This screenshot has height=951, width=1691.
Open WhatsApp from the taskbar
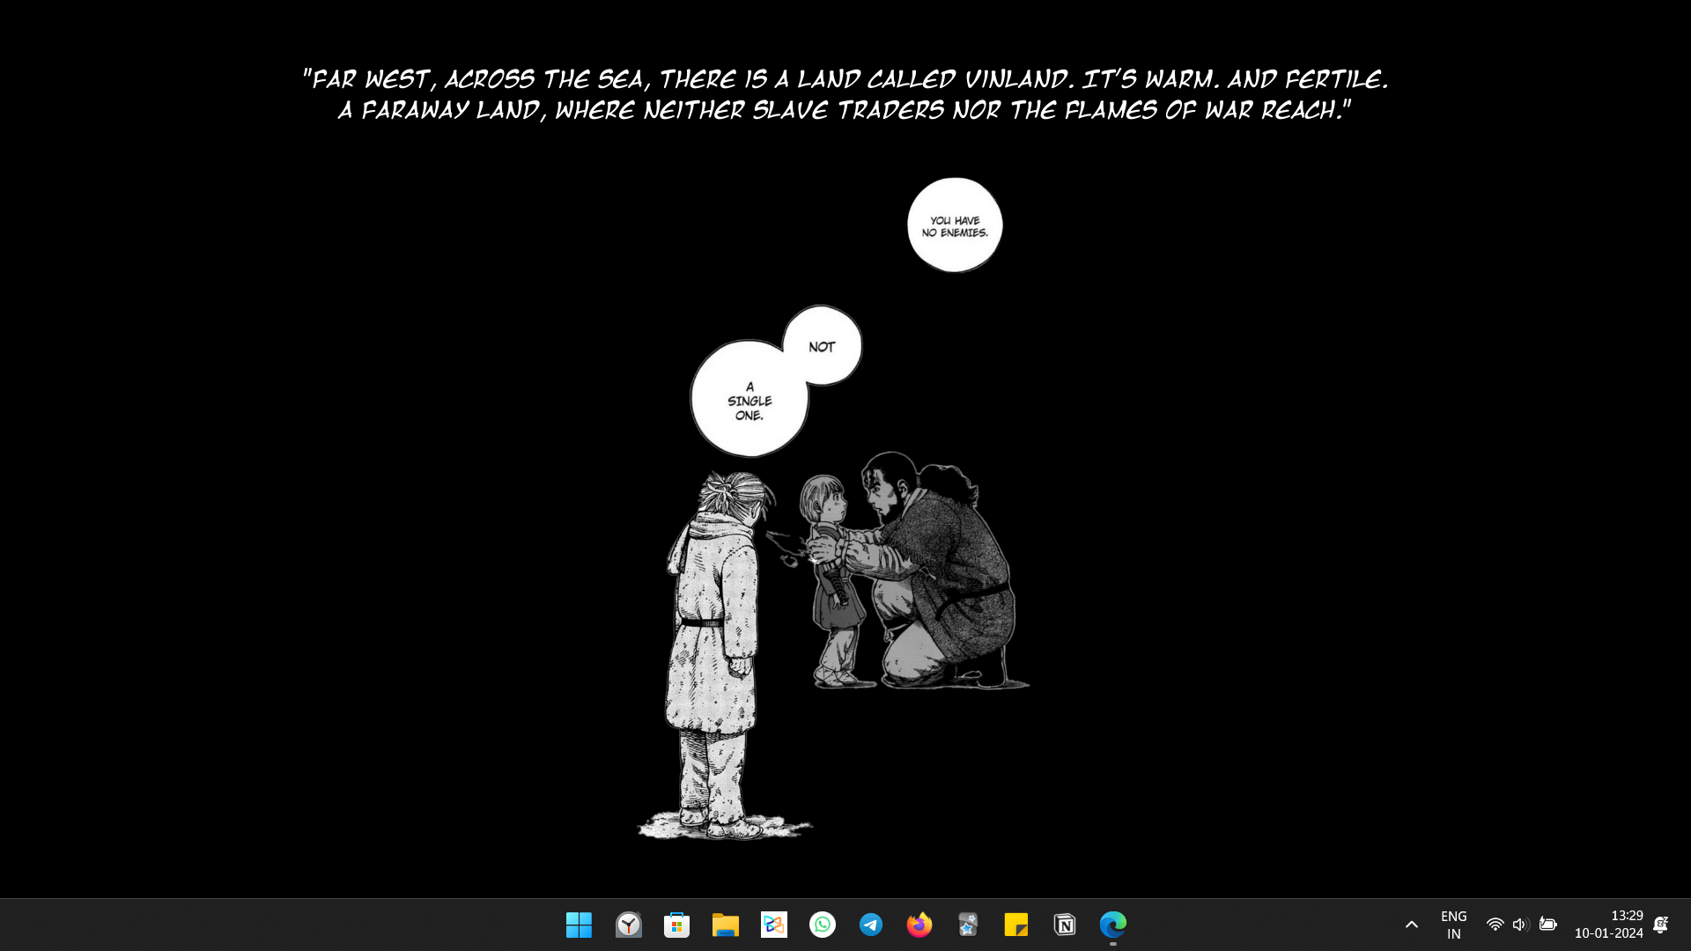pos(822,925)
